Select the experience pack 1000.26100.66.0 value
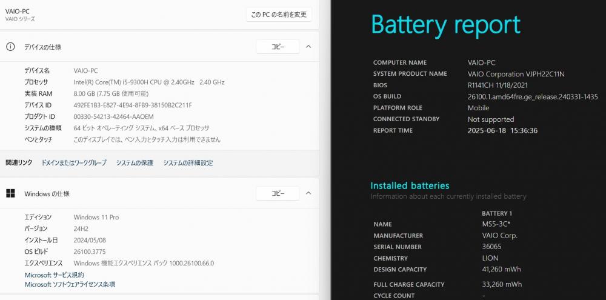The height and width of the screenshot is (300, 606). 144,263
